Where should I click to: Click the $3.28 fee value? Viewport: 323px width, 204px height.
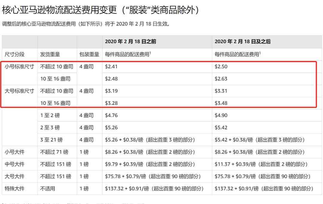pos(111,103)
